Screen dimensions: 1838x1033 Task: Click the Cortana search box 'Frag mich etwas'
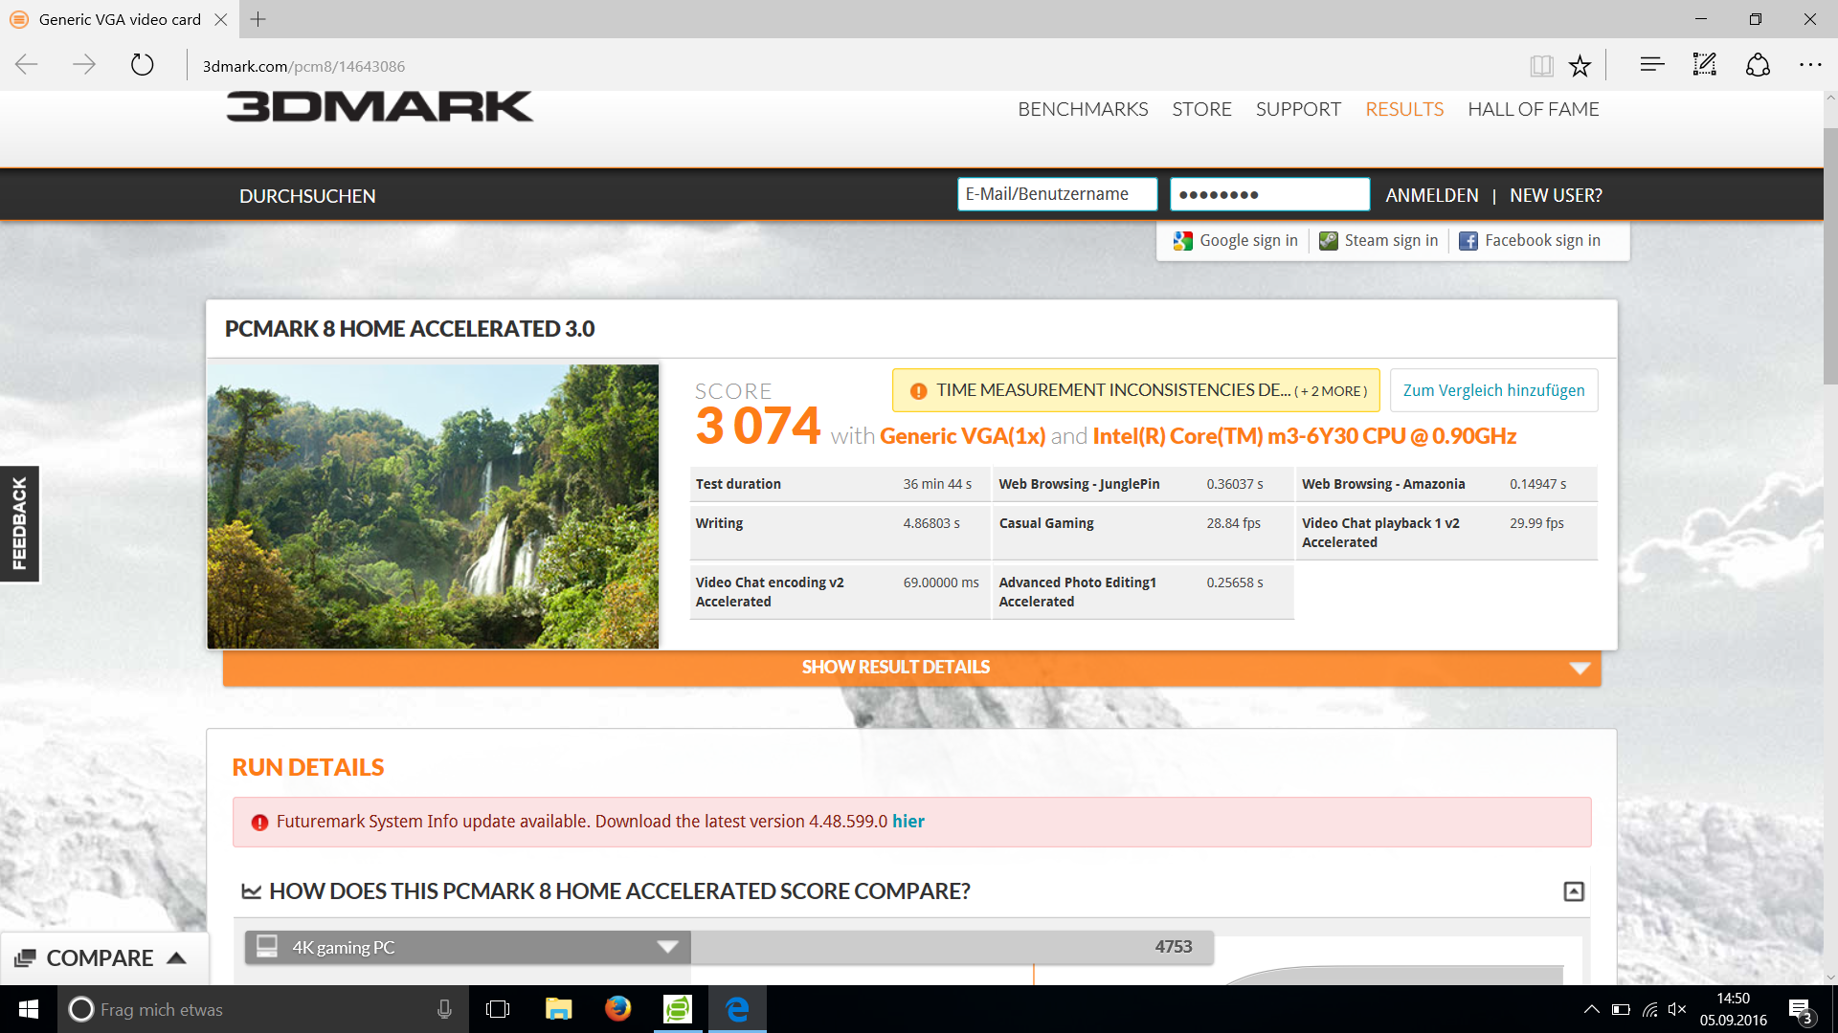263,1009
